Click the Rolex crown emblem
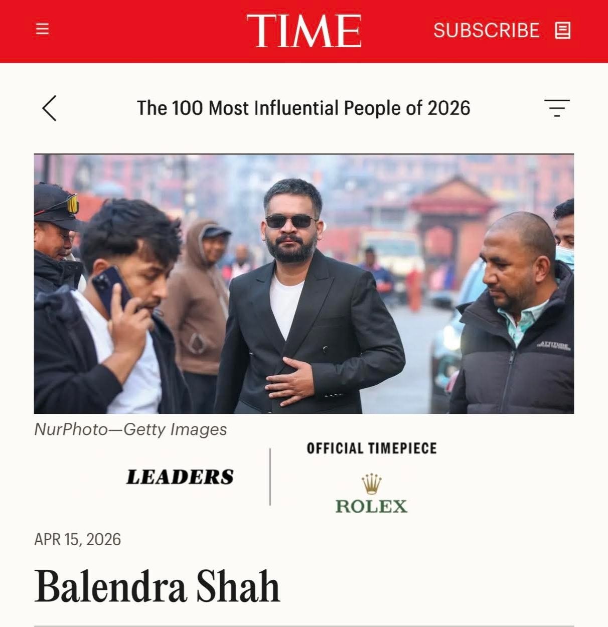 pos(371,484)
